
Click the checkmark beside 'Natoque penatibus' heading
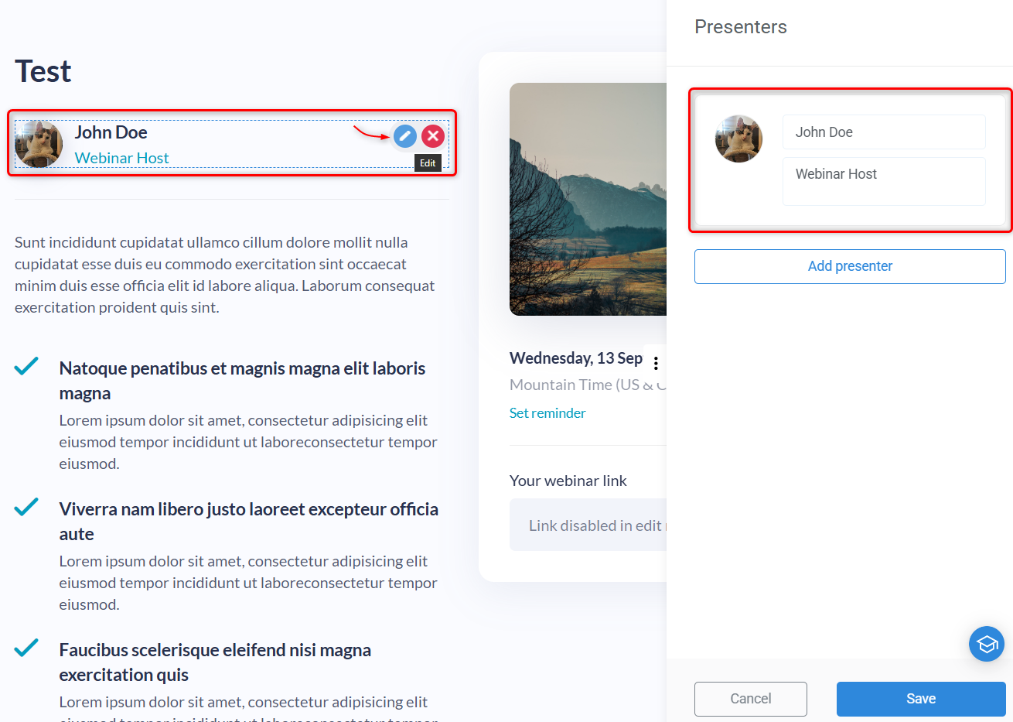tap(26, 366)
